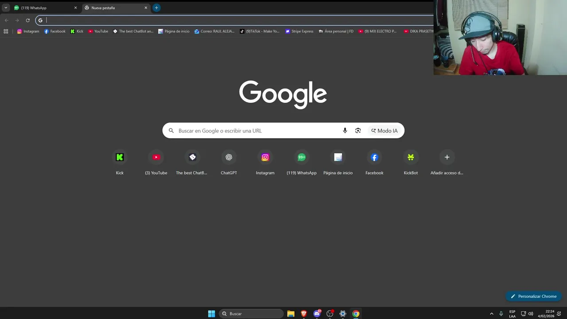567x319 pixels.
Task: Open a new tab with plus button
Action: click(156, 8)
